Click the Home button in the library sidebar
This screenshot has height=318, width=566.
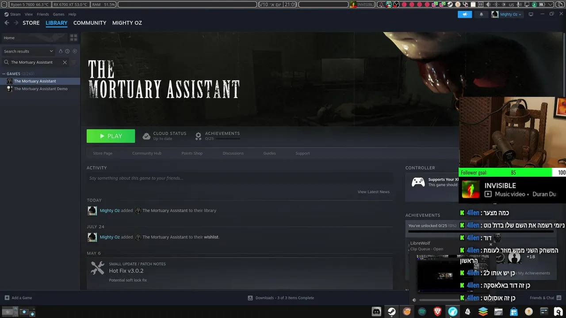34,38
